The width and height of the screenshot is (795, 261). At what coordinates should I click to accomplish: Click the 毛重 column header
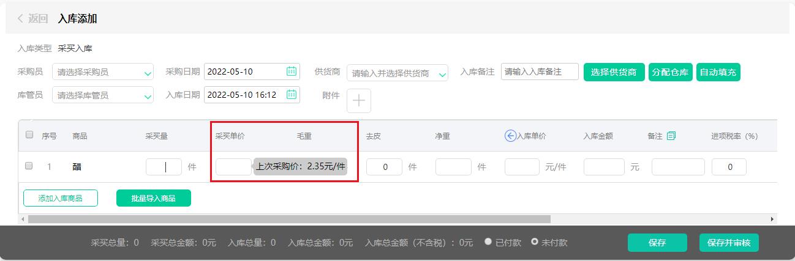(304, 136)
